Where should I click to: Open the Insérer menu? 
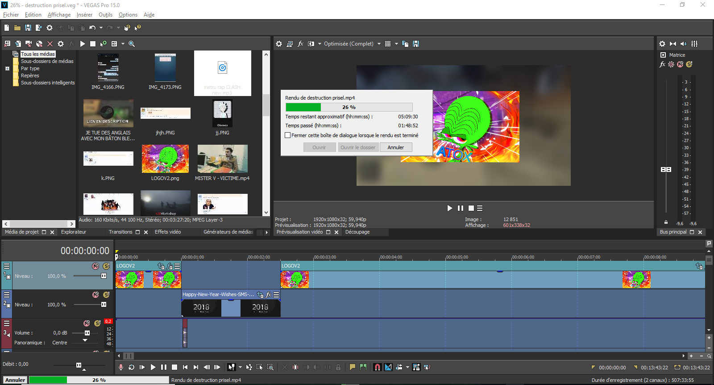point(84,15)
